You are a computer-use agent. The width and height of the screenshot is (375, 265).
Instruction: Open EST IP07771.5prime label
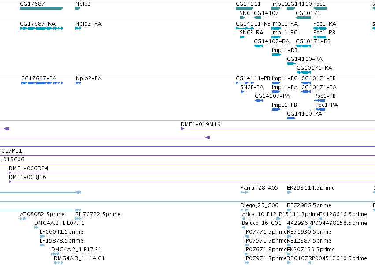[266, 232]
